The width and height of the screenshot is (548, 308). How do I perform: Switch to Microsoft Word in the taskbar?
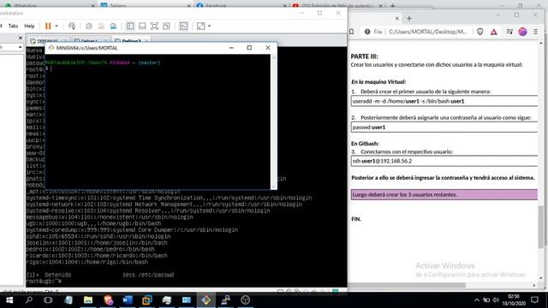pyautogui.click(x=128, y=300)
